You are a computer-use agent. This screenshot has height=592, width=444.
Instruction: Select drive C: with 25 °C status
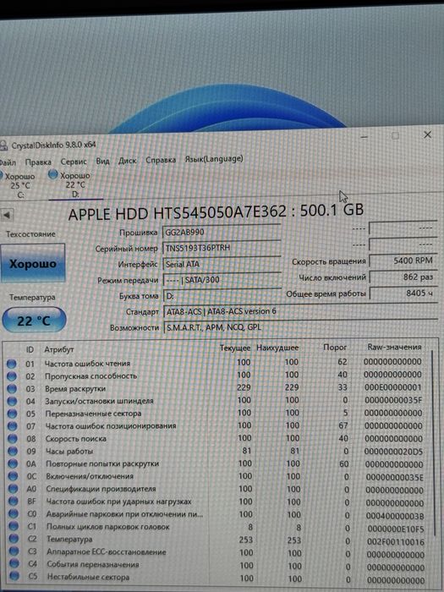[x=19, y=185]
